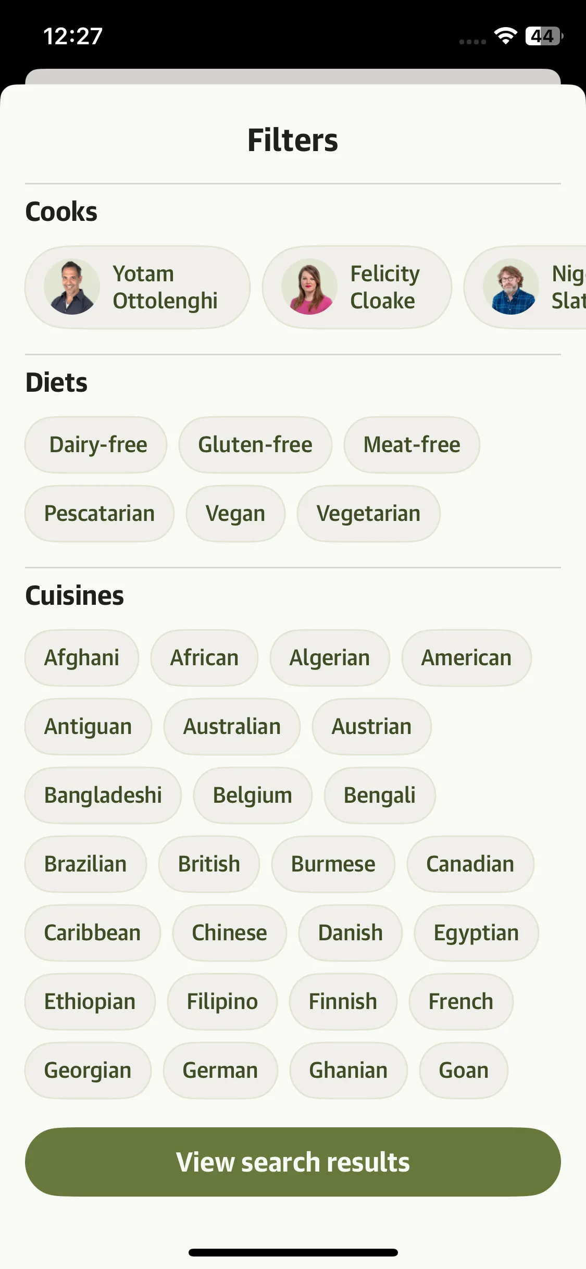The height and width of the screenshot is (1269, 586).
Task: Pick the Chinese cuisine filter
Action: pyautogui.click(x=230, y=933)
